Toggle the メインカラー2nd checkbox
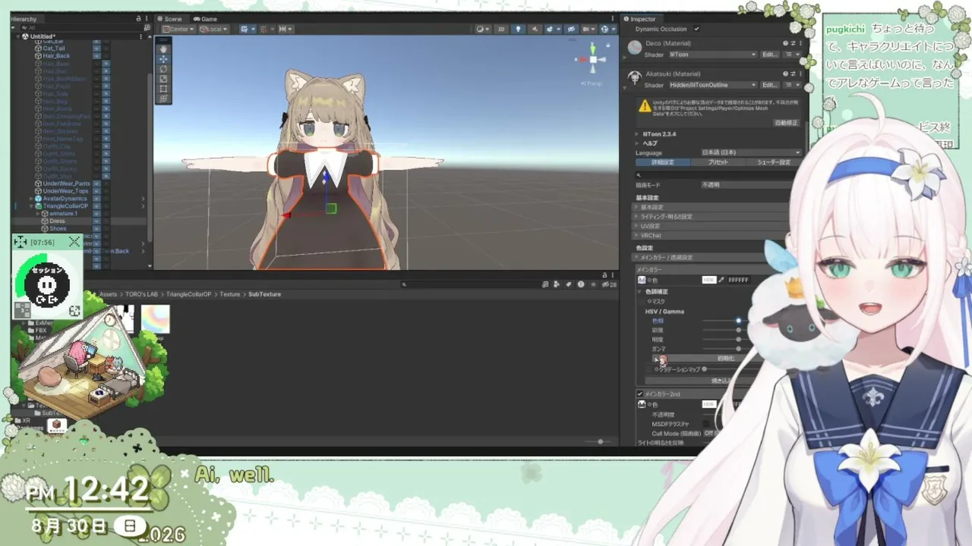This screenshot has width=972, height=546. [639, 394]
